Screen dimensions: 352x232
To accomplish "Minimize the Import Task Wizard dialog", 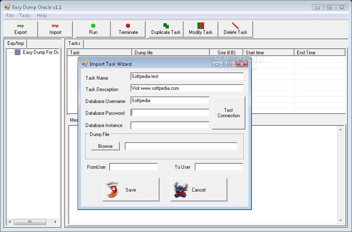I will pos(217,64).
